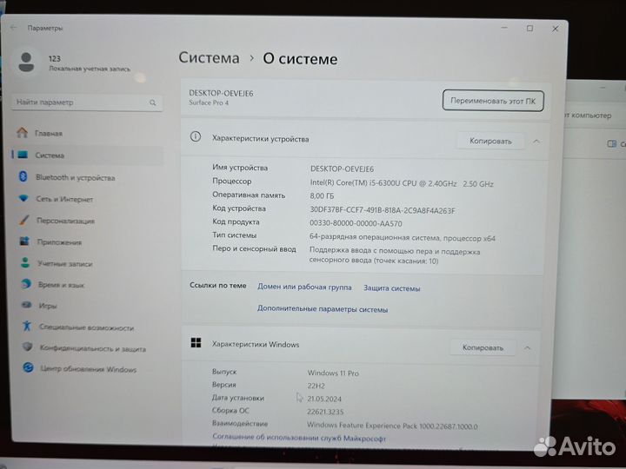Click the Сеть и Интернет wifi icon

[23, 198]
